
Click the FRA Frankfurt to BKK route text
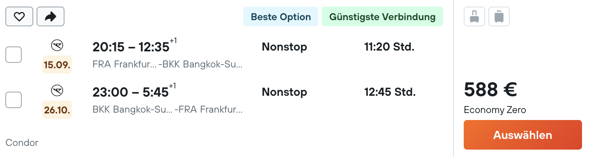(x=168, y=65)
